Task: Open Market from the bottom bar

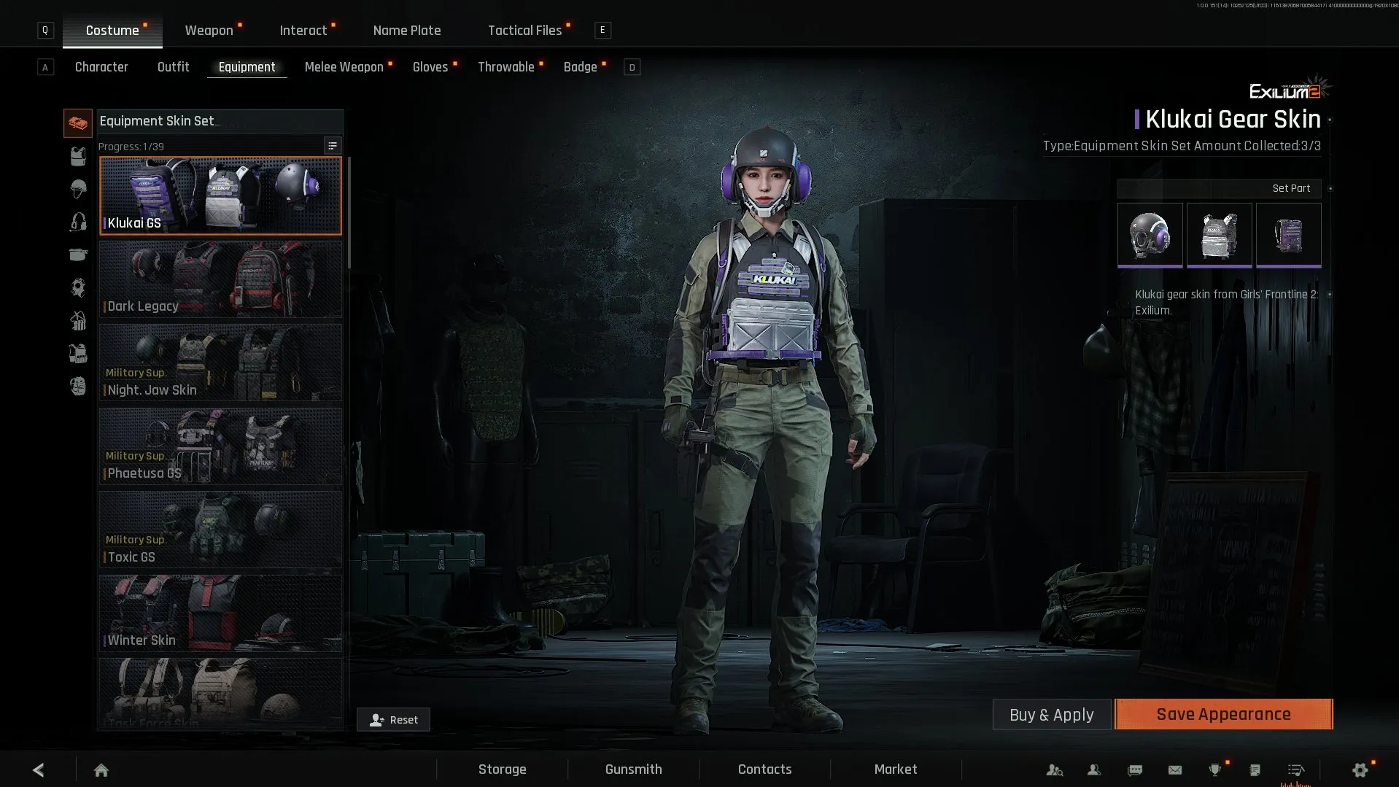Action: click(x=896, y=769)
